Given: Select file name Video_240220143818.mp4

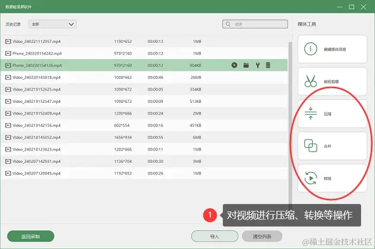Looking at the screenshot, I should tap(36, 77).
